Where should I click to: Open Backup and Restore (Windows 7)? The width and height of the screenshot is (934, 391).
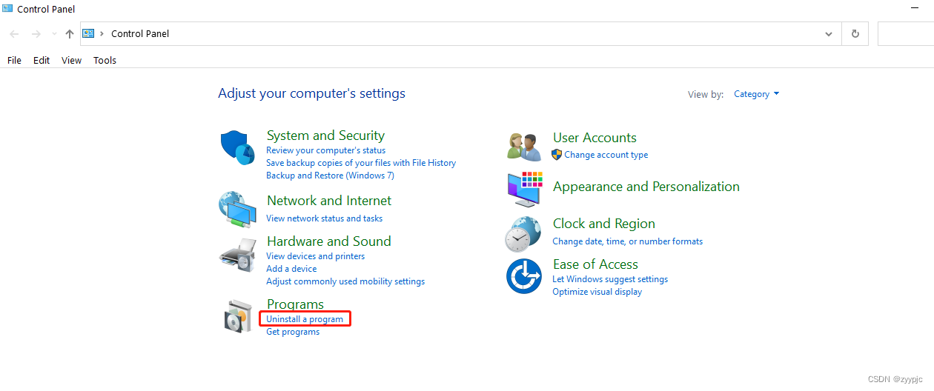click(x=331, y=176)
